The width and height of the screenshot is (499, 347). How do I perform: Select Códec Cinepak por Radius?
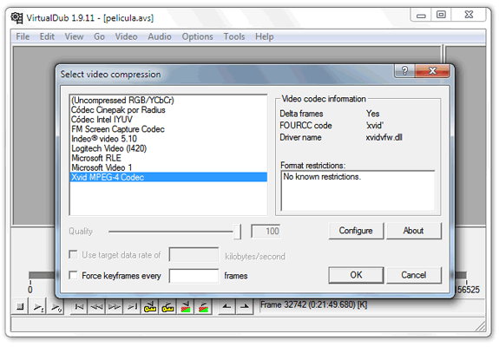[168, 110]
